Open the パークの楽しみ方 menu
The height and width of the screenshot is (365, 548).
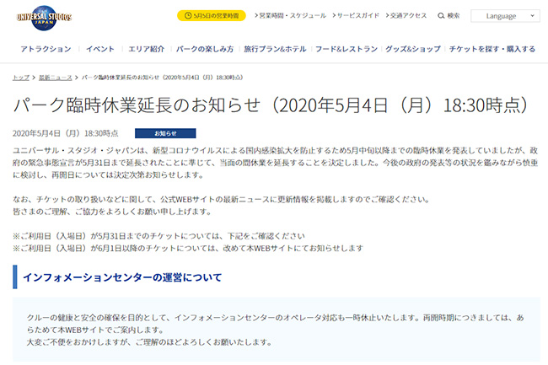tap(205, 49)
